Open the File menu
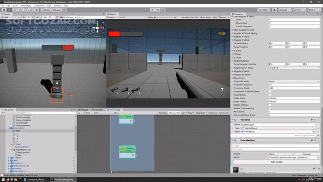 pos(3,6)
